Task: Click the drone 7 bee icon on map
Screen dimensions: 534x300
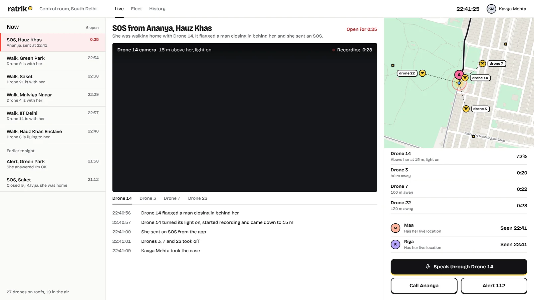Action: point(482,63)
